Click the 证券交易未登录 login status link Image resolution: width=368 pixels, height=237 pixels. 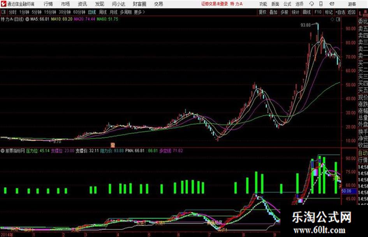(215, 4)
